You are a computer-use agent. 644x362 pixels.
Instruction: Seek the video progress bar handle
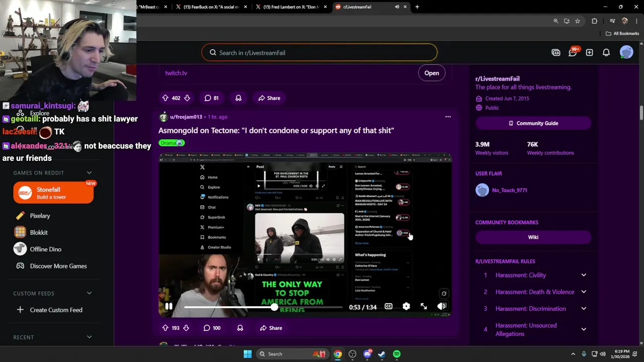click(274, 307)
